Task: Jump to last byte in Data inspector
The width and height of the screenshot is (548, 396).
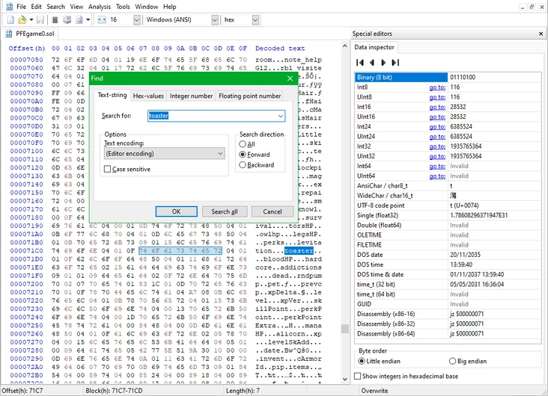Action: 395,63
